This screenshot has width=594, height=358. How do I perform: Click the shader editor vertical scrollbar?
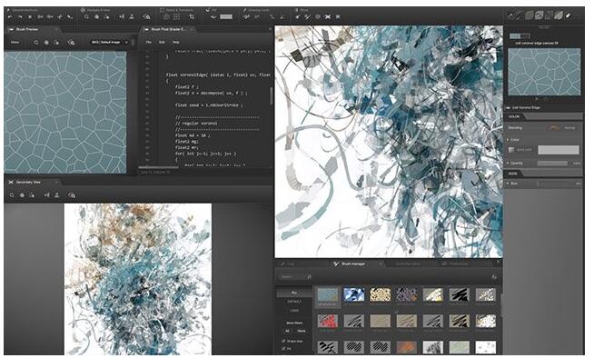pyautogui.click(x=272, y=96)
